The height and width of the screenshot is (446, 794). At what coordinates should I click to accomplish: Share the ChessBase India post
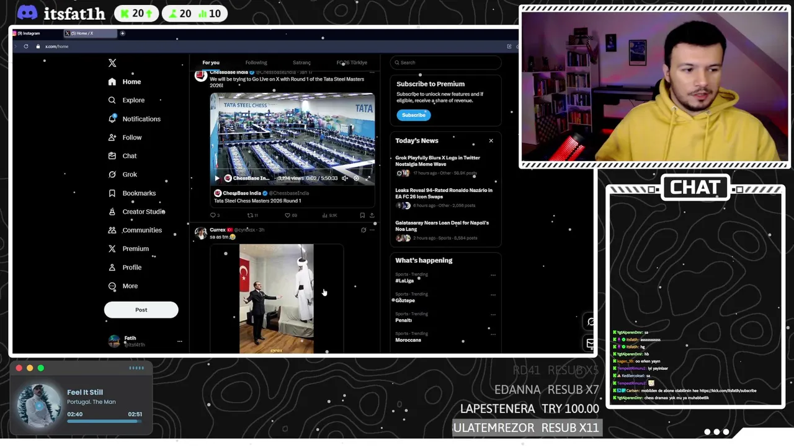372,216
